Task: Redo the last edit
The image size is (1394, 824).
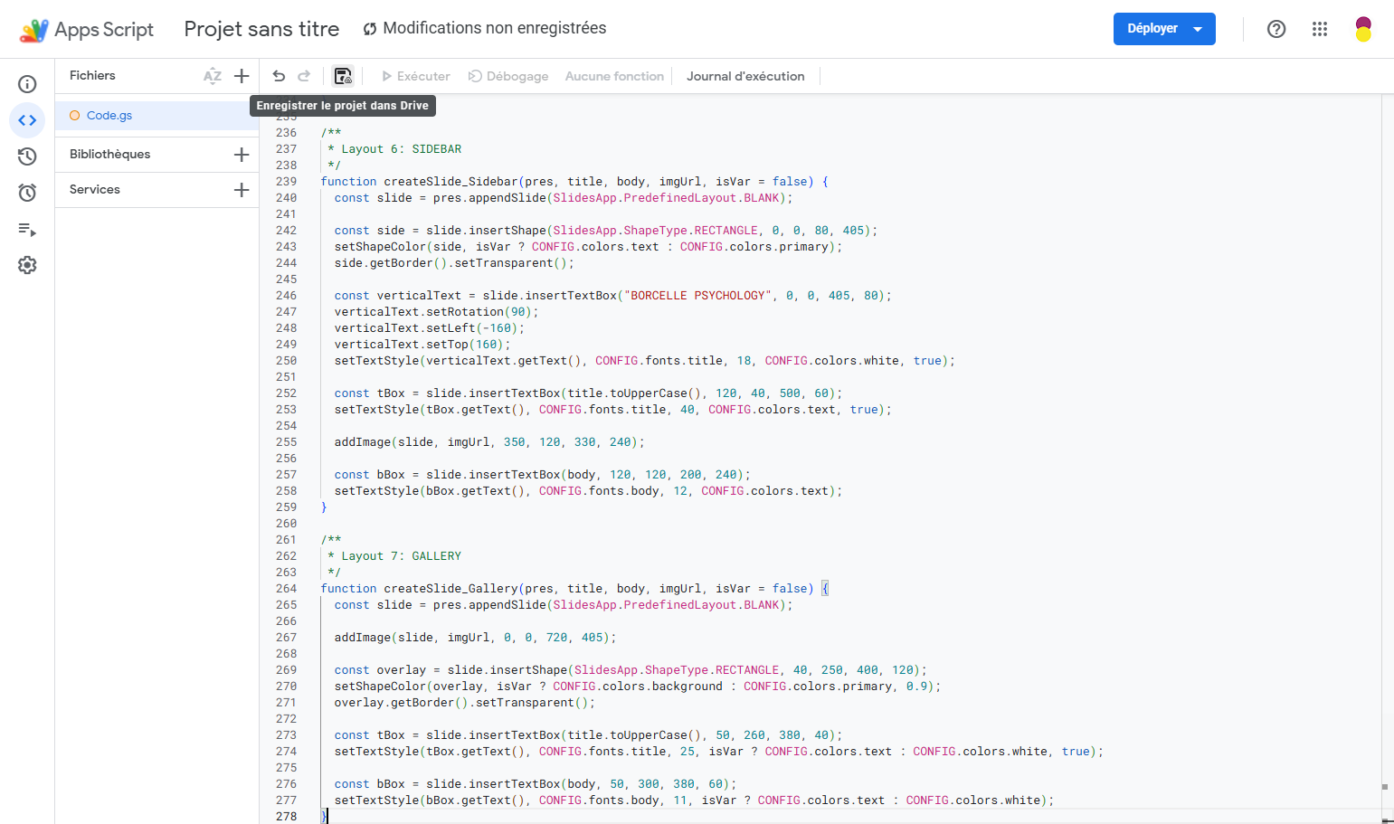Action: point(304,76)
